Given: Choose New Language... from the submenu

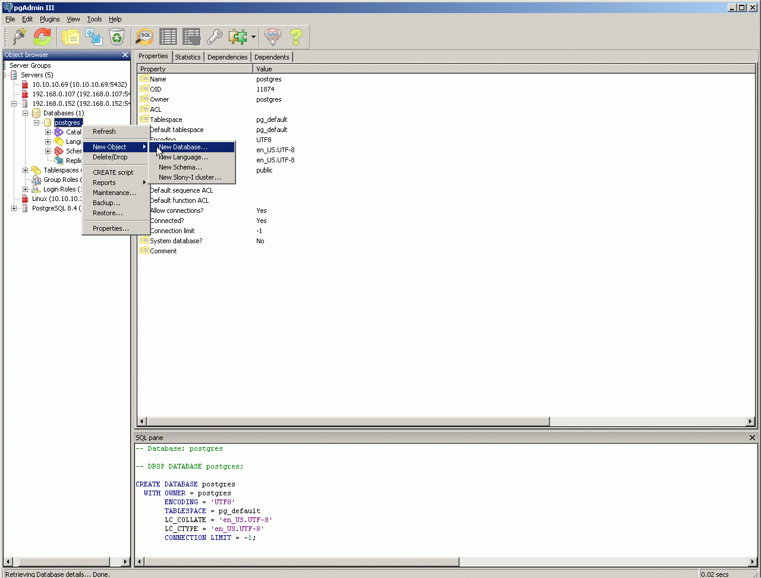Looking at the screenshot, I should point(192,157).
